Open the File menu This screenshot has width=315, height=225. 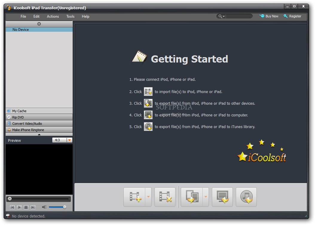click(23, 16)
